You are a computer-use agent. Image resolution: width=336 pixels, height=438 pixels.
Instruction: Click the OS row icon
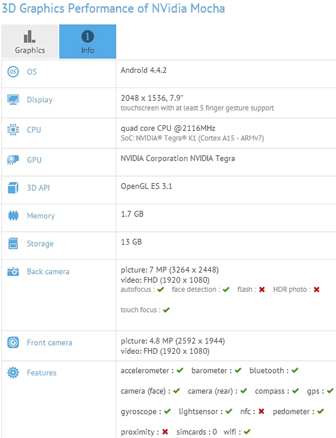pyautogui.click(x=13, y=72)
